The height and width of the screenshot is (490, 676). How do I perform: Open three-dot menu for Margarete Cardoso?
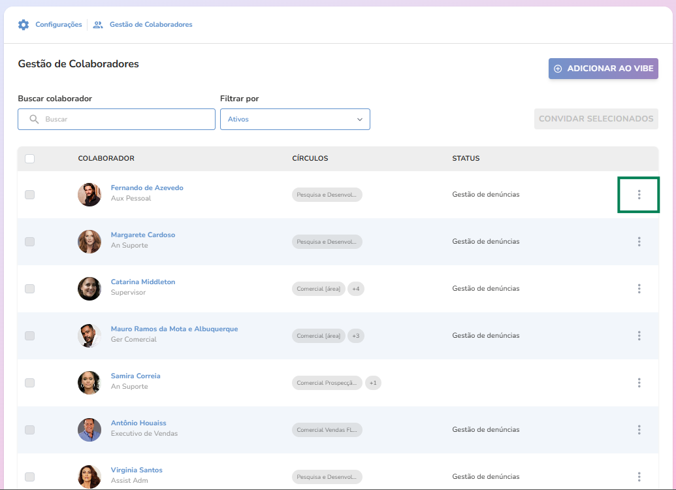click(x=639, y=242)
